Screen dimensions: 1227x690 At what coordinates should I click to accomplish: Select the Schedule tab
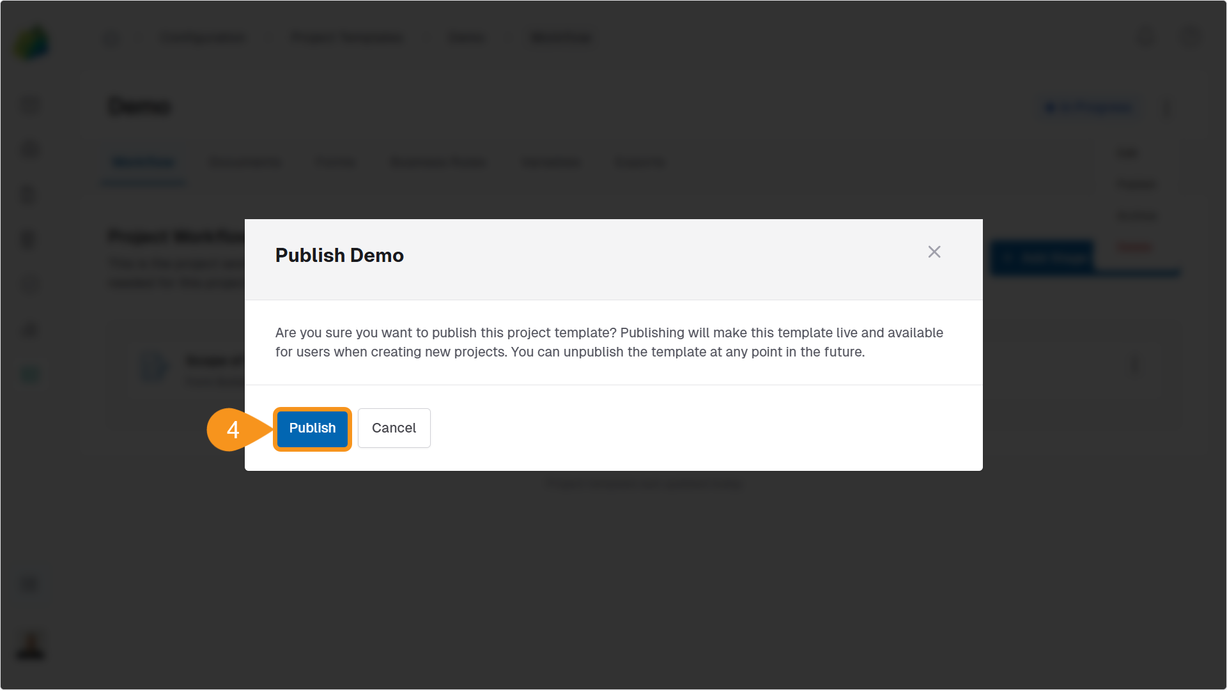550,162
